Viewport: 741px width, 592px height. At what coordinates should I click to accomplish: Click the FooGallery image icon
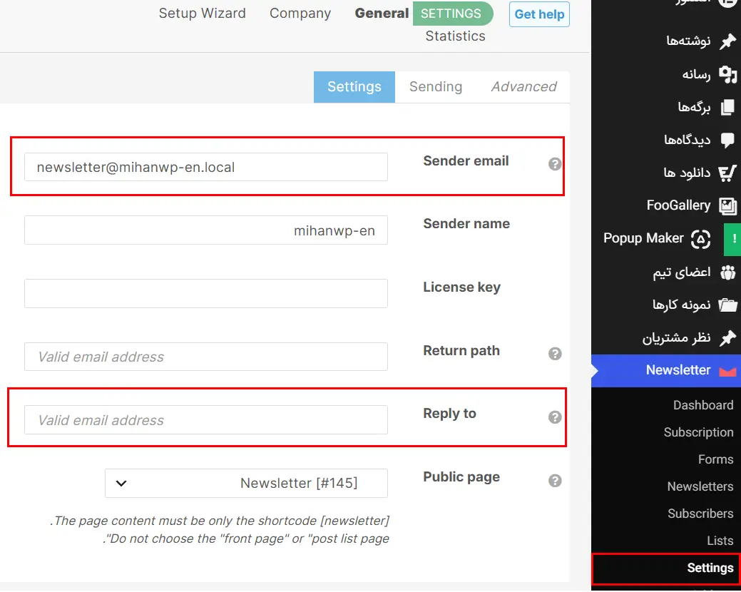point(727,205)
